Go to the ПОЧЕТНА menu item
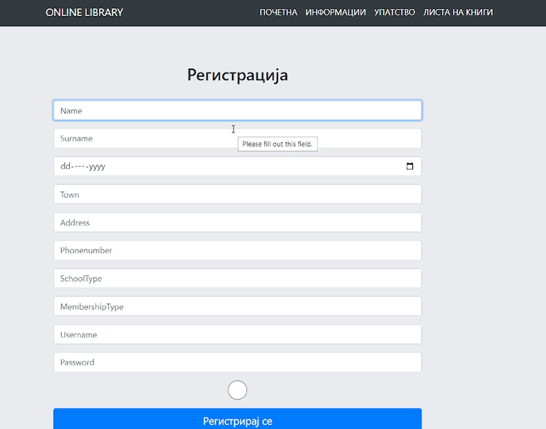The width and height of the screenshot is (546, 429). (x=278, y=12)
